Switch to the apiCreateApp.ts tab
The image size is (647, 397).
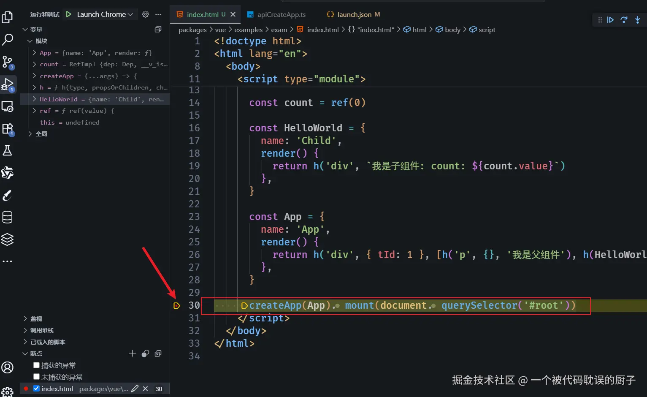pos(276,14)
